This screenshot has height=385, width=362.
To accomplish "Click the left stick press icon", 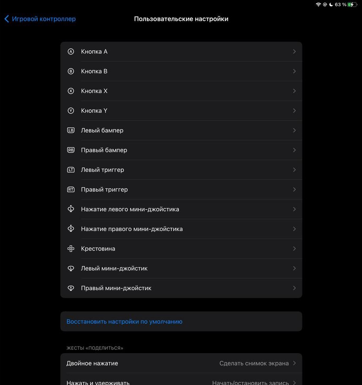I will pos(71,209).
